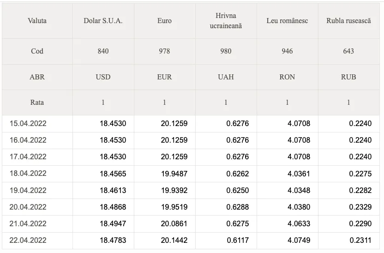Click the EUR abbreviation cell

point(165,77)
